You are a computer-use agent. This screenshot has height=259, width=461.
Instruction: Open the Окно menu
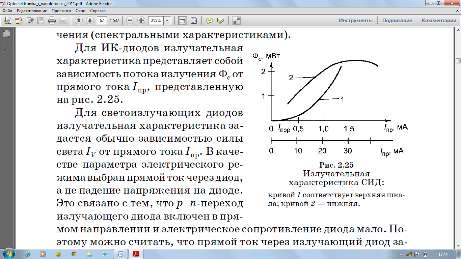tap(80, 11)
